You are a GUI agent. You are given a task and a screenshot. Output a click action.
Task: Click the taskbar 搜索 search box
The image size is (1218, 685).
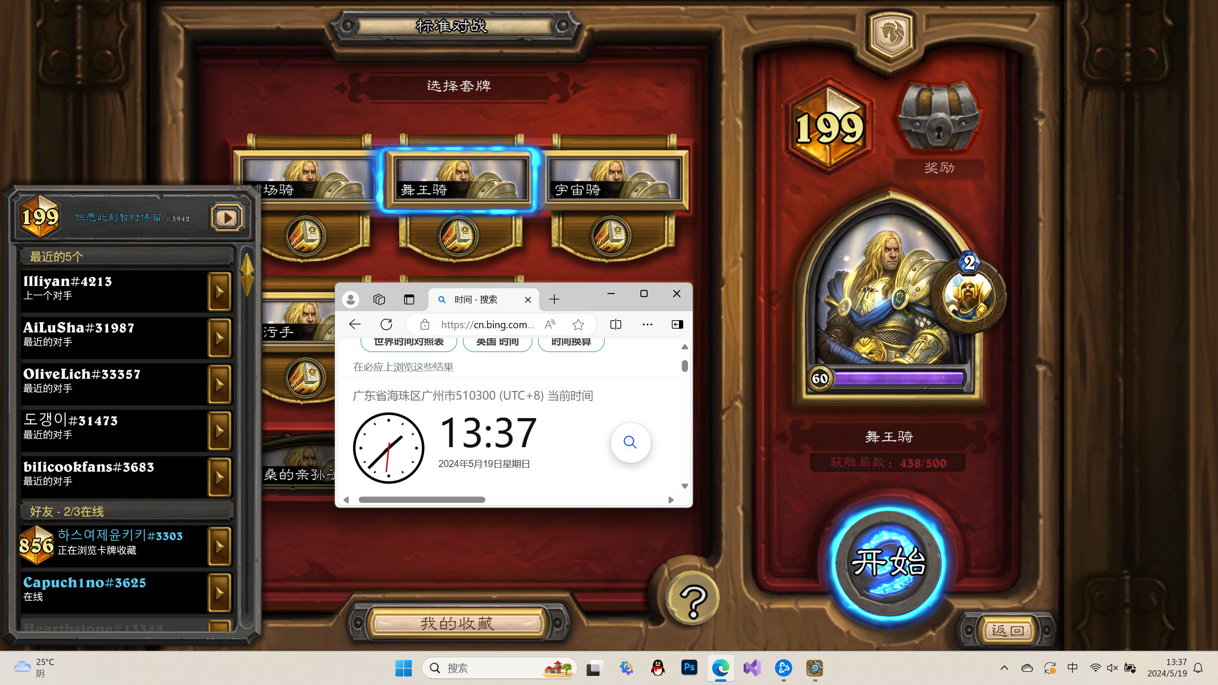[x=500, y=668]
